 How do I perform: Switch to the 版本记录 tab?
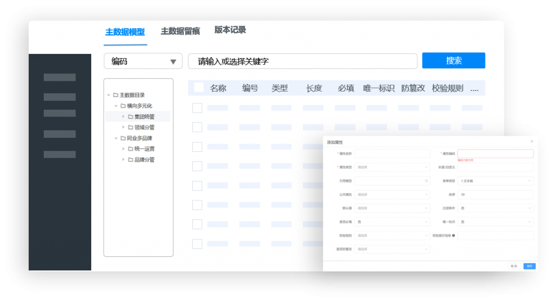(230, 30)
